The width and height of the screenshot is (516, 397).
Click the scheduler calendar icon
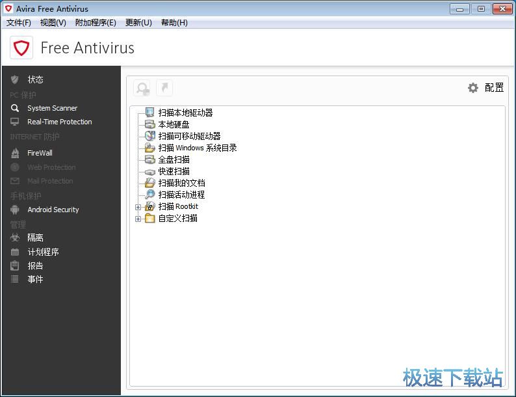coord(15,252)
